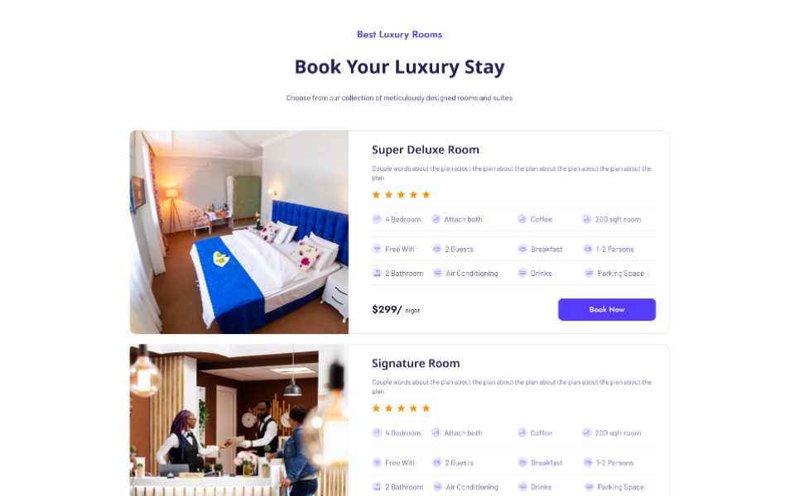Click the Drinks icon in Super Deluxe Room
The image size is (799, 496).
pyautogui.click(x=522, y=273)
